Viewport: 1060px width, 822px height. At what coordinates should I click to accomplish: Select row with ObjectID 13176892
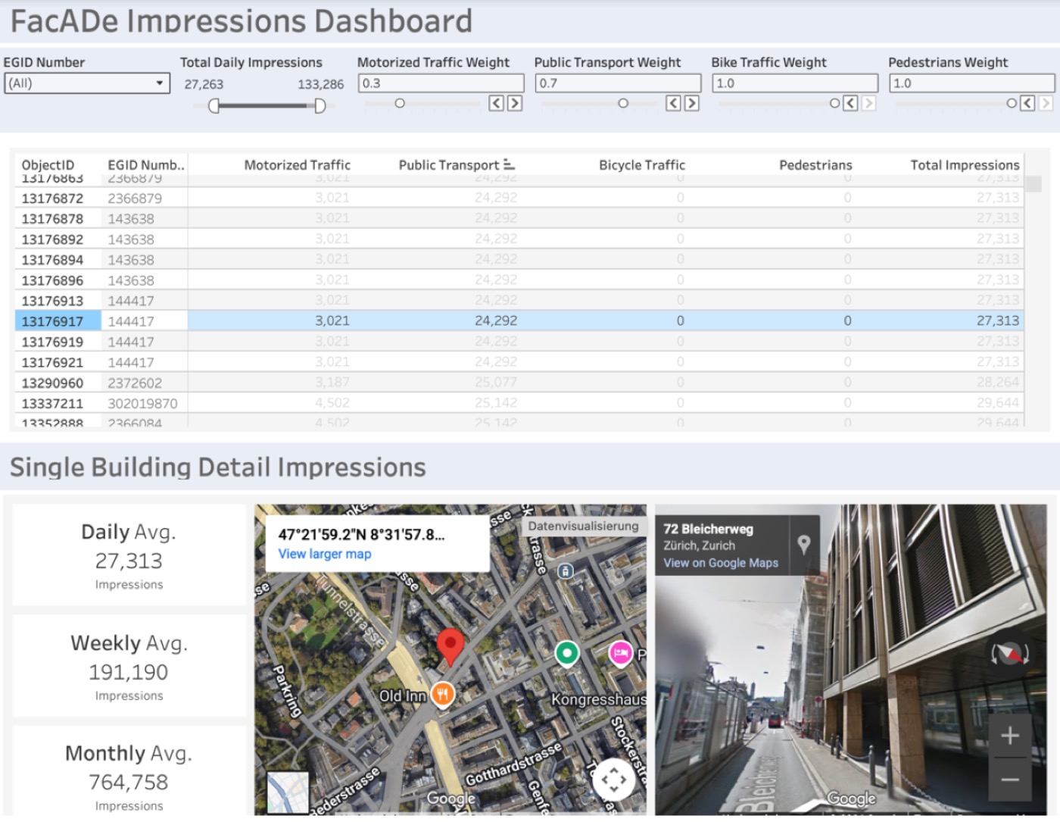pyautogui.click(x=519, y=239)
